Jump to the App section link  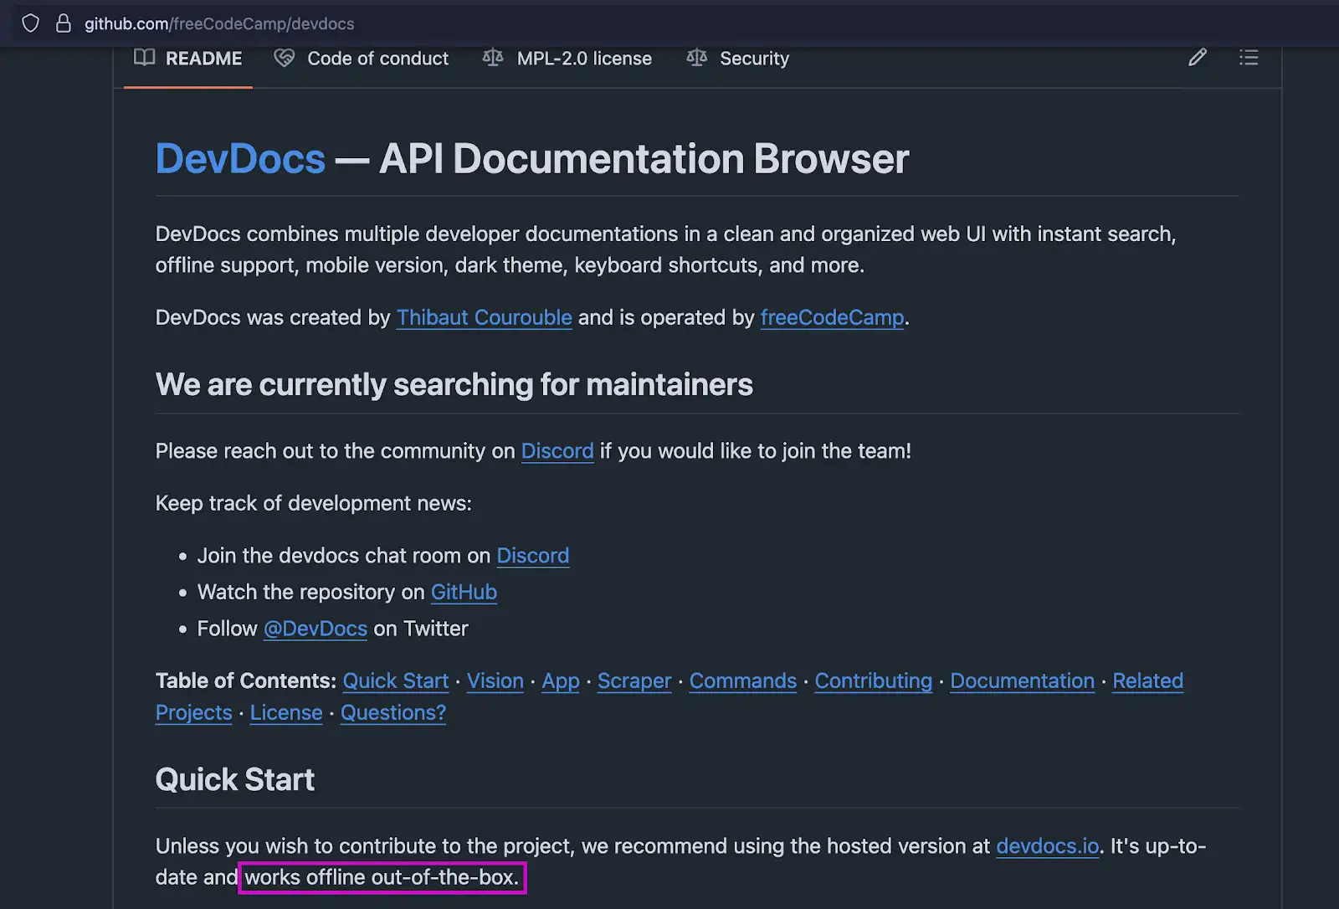(x=561, y=681)
